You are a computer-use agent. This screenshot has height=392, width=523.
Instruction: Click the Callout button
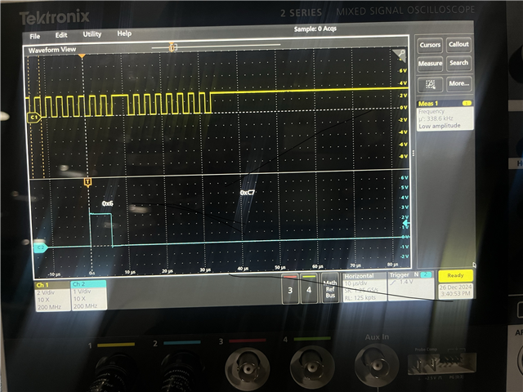click(x=458, y=44)
